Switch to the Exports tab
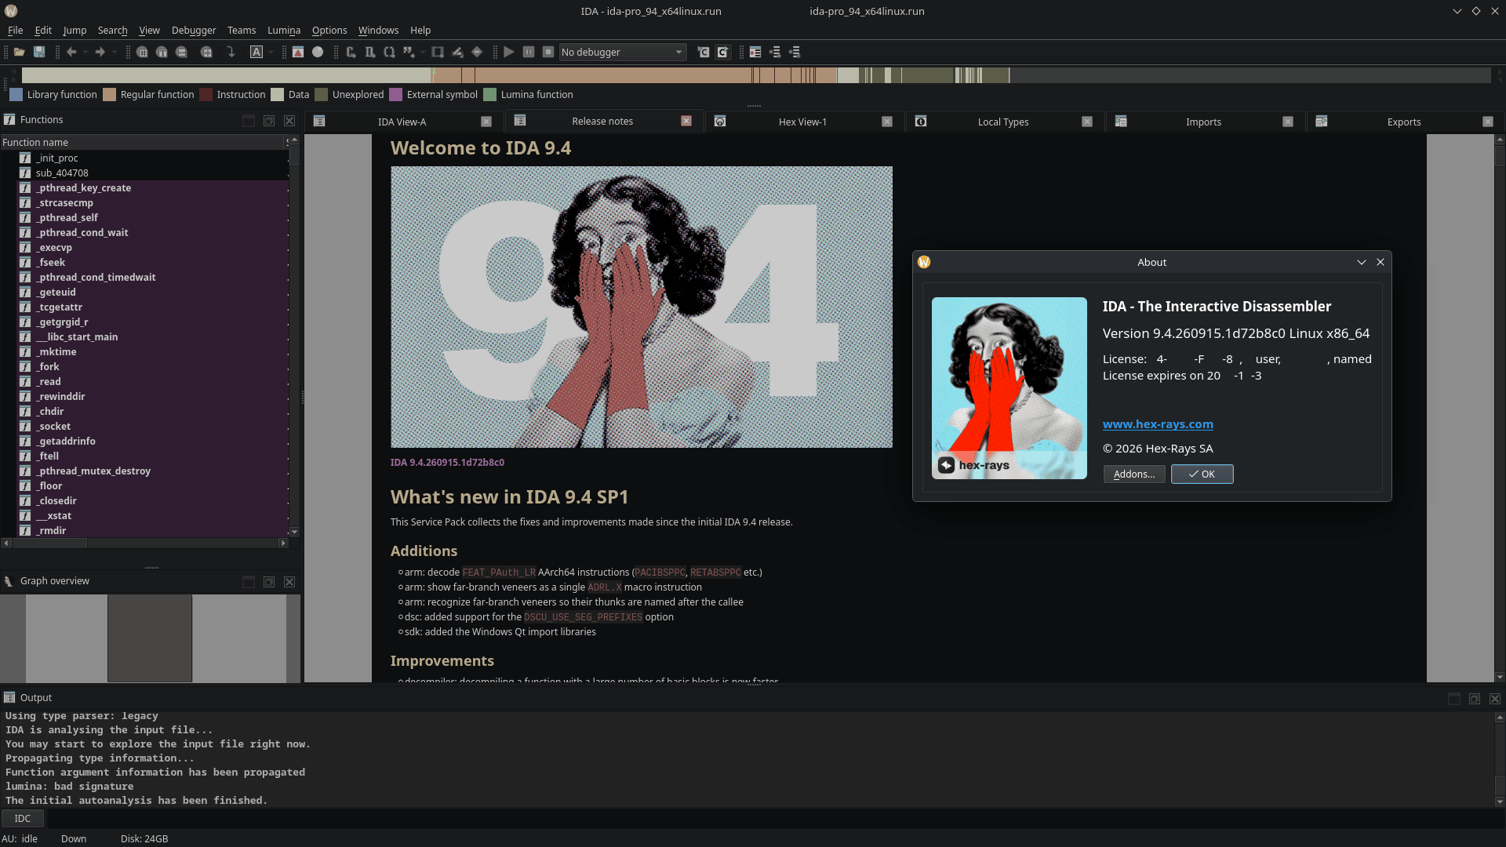The width and height of the screenshot is (1506, 847). (1404, 122)
